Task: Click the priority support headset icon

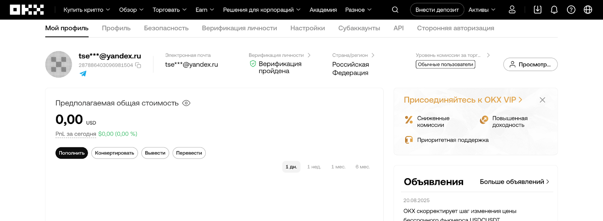Action: [409, 140]
